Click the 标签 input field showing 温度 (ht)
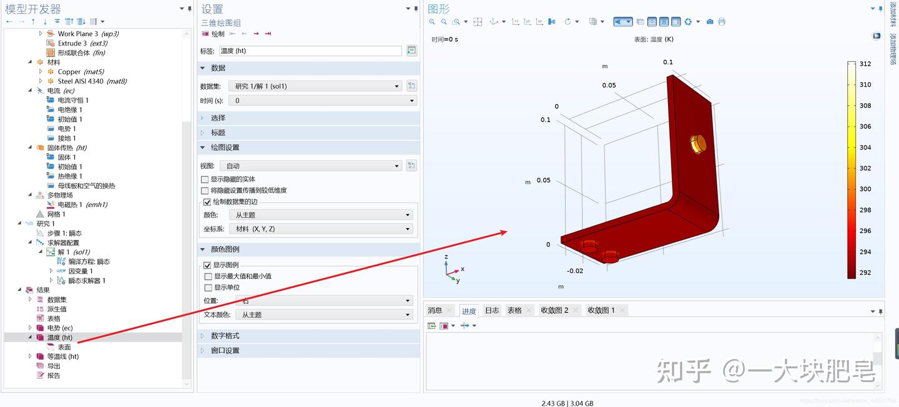The height and width of the screenshot is (407, 899). coord(312,50)
